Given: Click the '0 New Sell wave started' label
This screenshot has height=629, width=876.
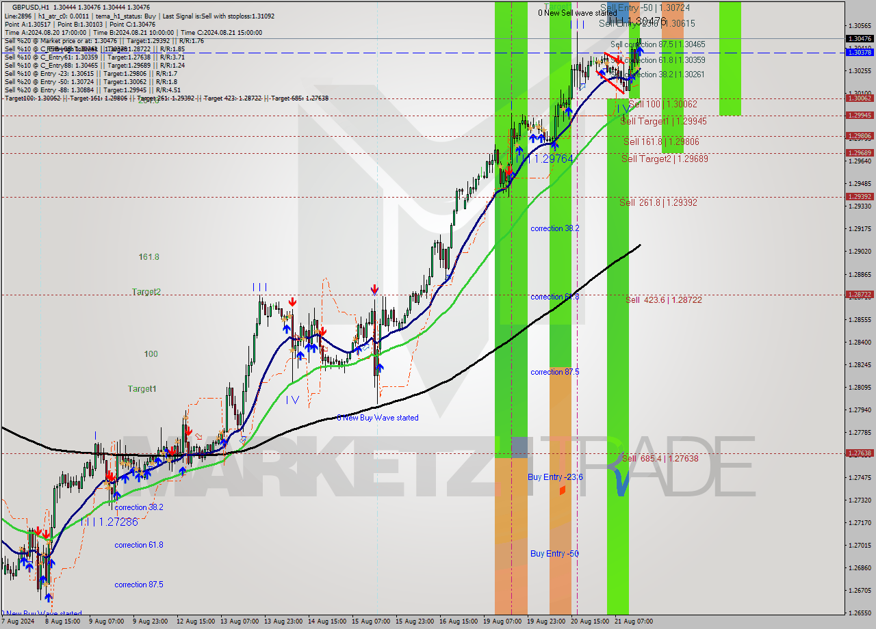Looking at the screenshot, I should point(577,13).
